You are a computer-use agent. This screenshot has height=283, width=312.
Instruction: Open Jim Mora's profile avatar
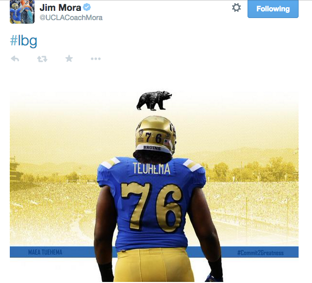pyautogui.click(x=22, y=12)
